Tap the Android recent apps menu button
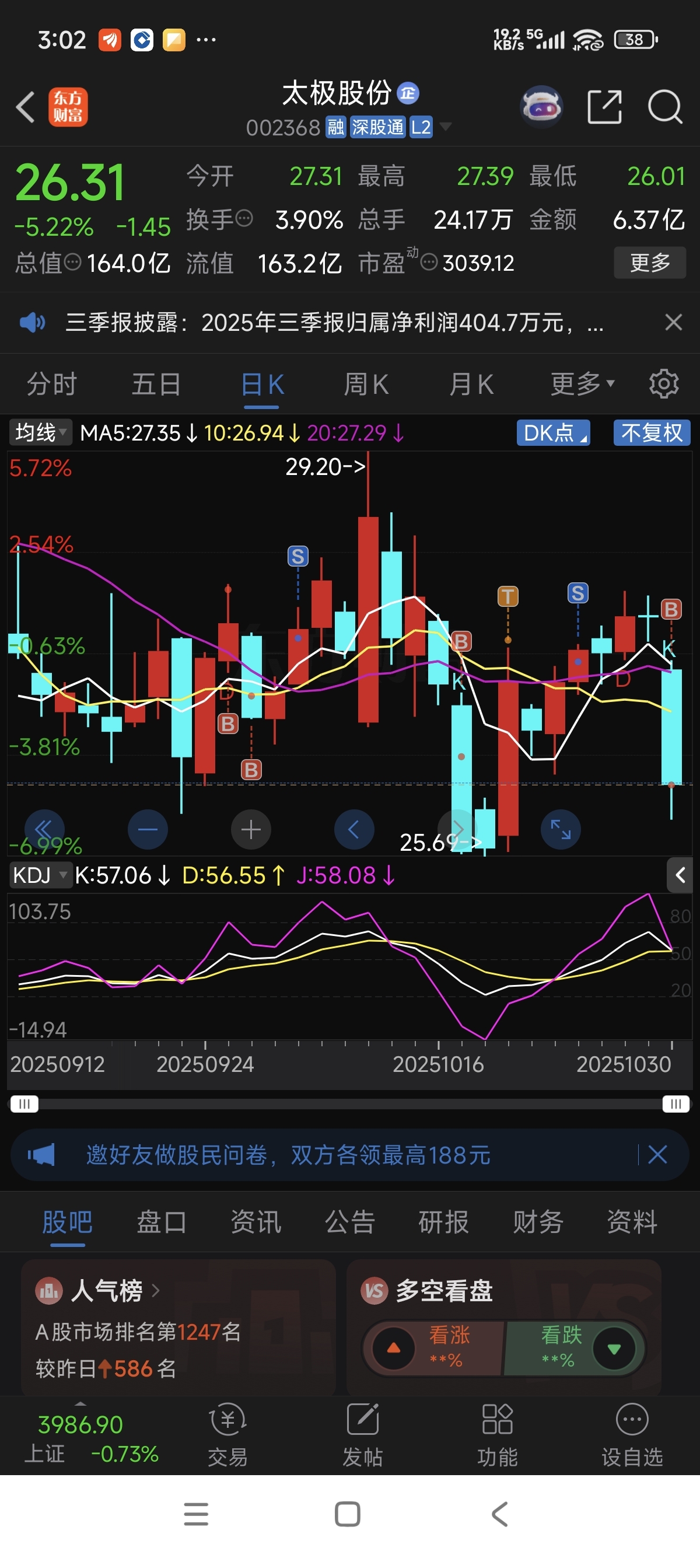This screenshot has height=1558, width=700. pyautogui.click(x=197, y=1514)
